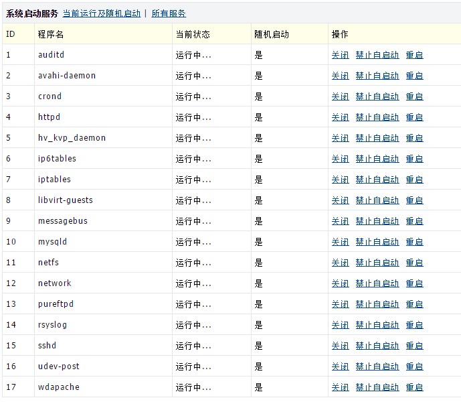Select the httpd program name cell
Viewport: 461px width, 404px height.
click(x=103, y=117)
